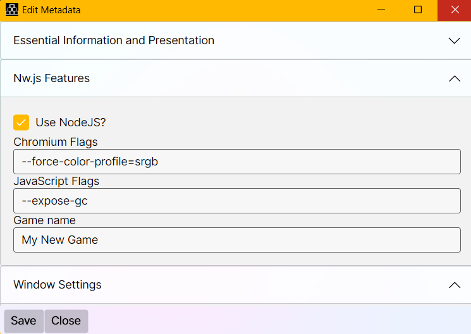Click the Edit Metadata app icon in title bar
Viewport: 471px width, 334px height.
(x=11, y=10)
